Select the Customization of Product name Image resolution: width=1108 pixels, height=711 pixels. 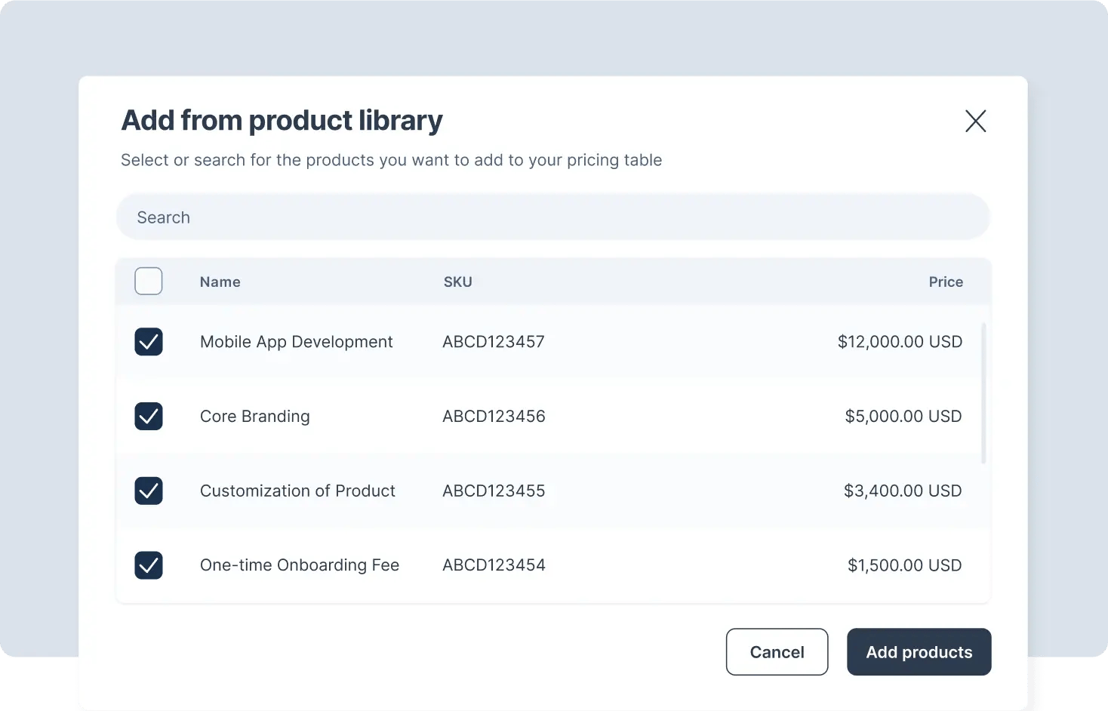[297, 491]
